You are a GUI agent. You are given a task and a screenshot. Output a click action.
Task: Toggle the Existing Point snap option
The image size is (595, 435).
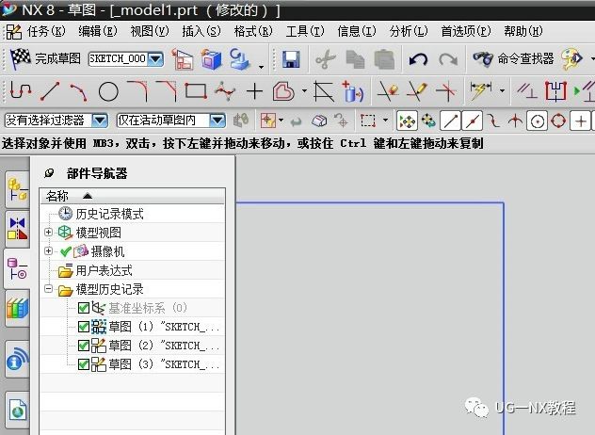580,121
